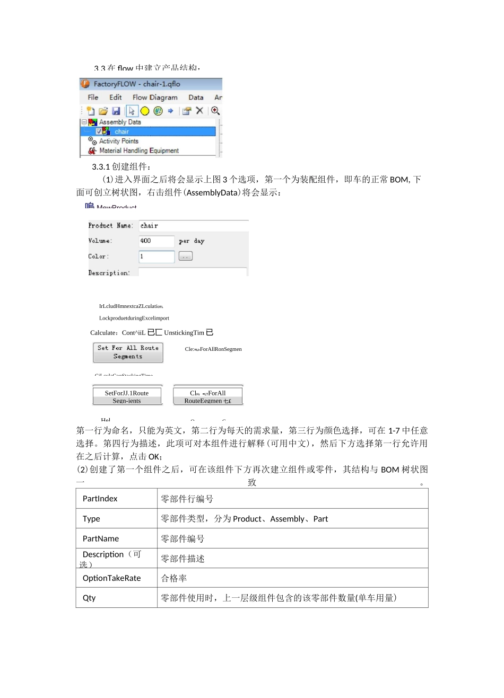This screenshot has width=504, height=698.
Task: Click the Assembly Data puzzle icon
Action: point(93,122)
